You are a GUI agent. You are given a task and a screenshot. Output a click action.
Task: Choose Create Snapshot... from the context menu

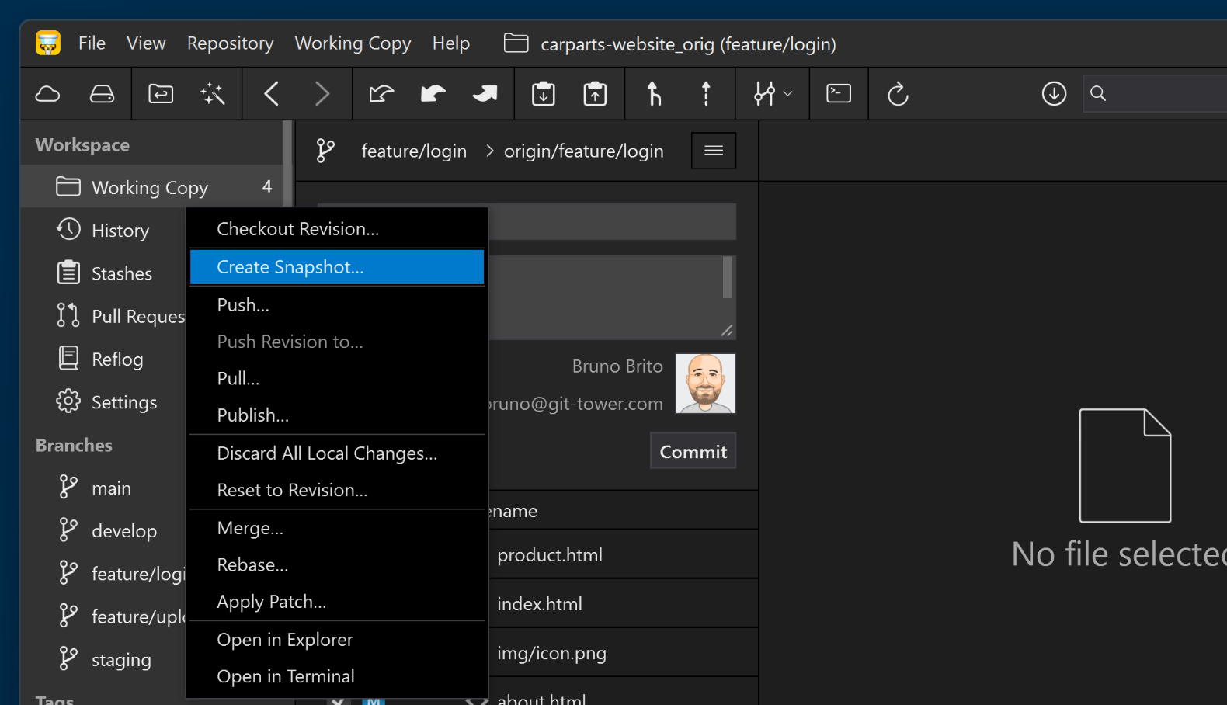pos(336,267)
